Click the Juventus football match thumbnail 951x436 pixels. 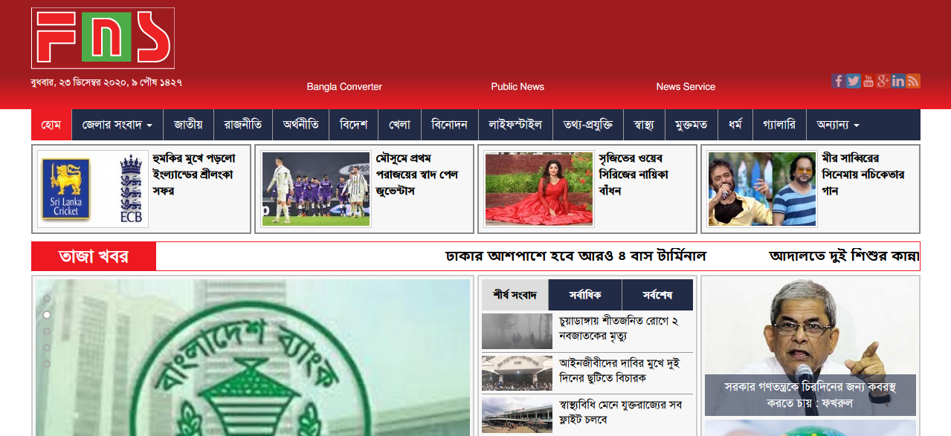pos(316,189)
